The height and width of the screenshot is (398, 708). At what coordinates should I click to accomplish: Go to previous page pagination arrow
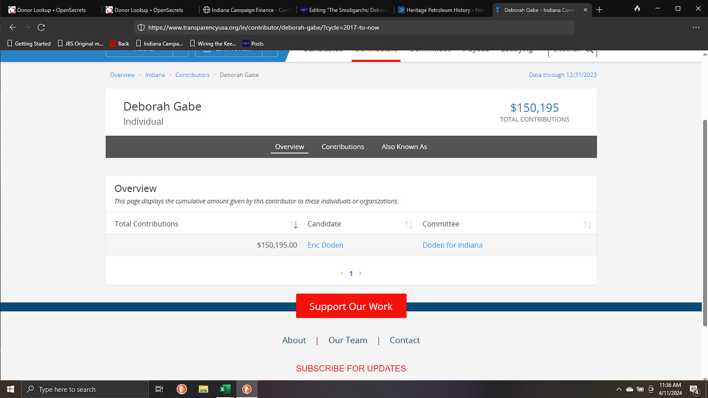click(342, 274)
